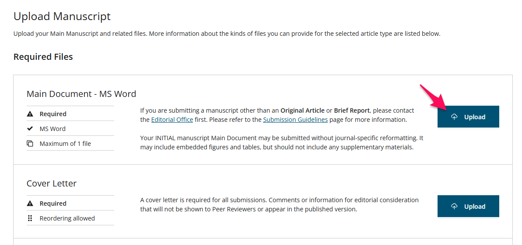This screenshot has width=522, height=245.
Task: Click the warning triangle beside Cover Letter Required
Action: (x=30, y=204)
